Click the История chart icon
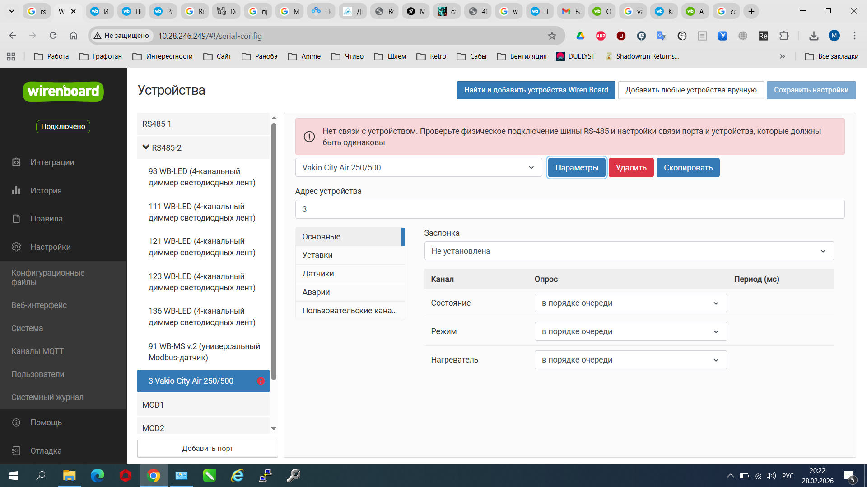The image size is (867, 487). click(x=16, y=190)
